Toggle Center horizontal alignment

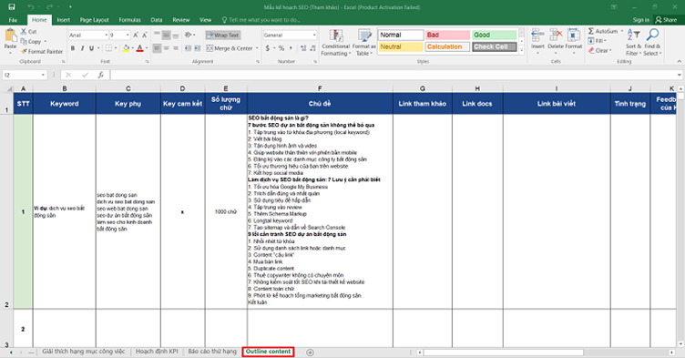click(167, 48)
